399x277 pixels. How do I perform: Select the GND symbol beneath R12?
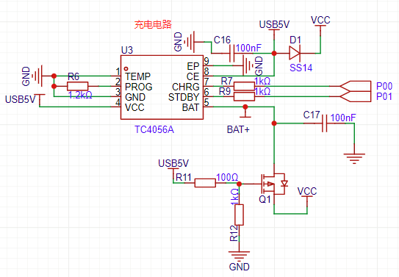239,256
